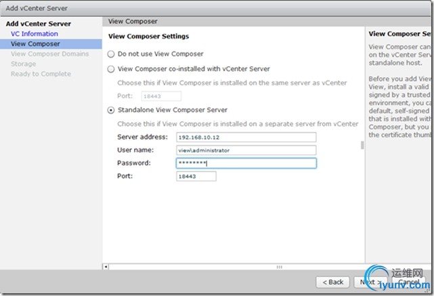Screen dimensions: 434x296
Task: Choose View Composer co-installed with vCenter Server
Action: (x=111, y=69)
